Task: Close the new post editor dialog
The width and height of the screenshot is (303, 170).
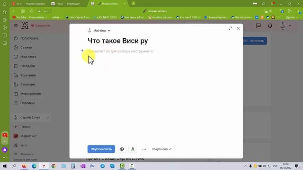Action: 238,28
